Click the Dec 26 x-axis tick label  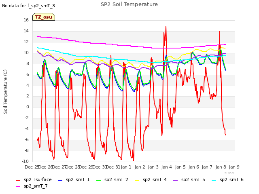click(45, 167)
